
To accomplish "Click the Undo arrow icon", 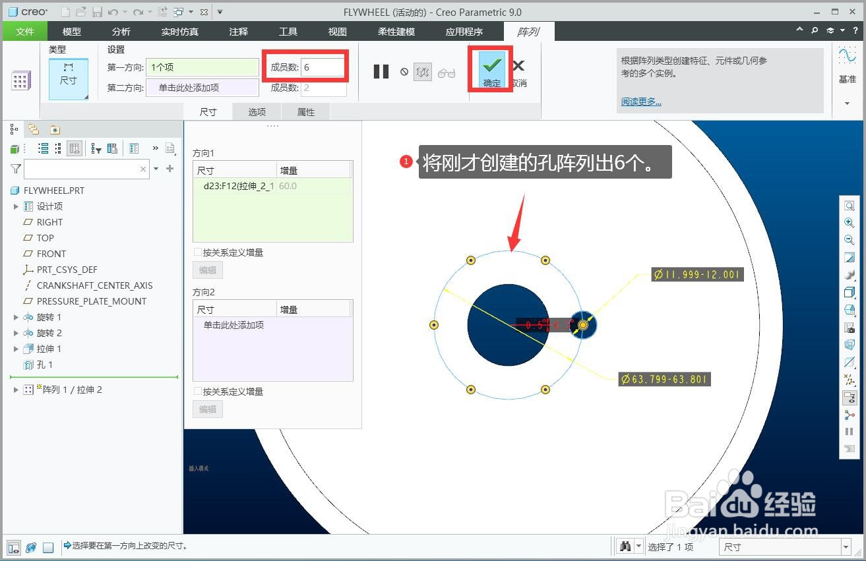I will tap(113, 12).
